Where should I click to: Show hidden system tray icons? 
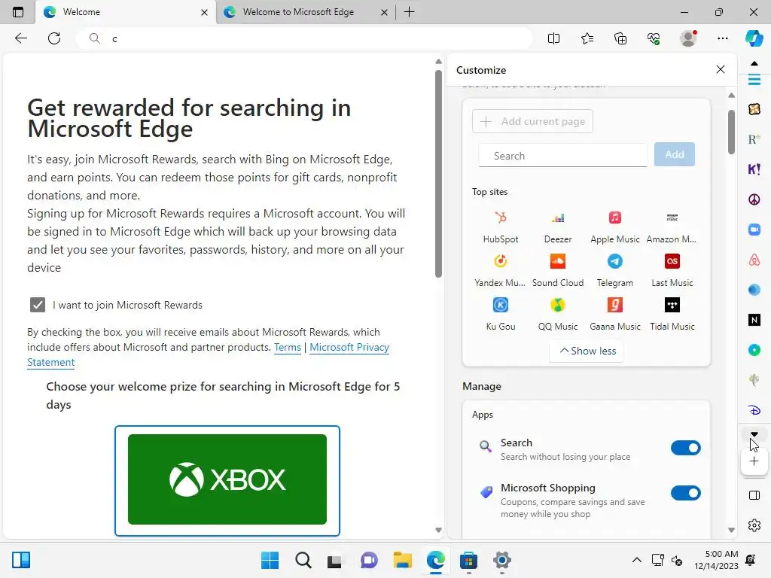(x=636, y=560)
